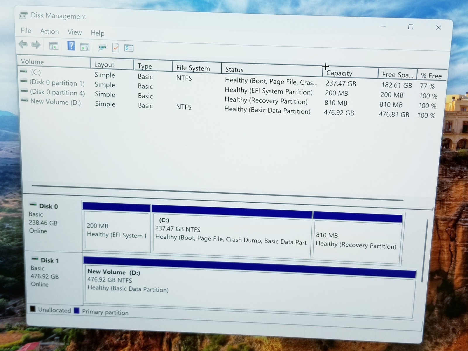Close the Disk Management window

(x=438, y=27)
